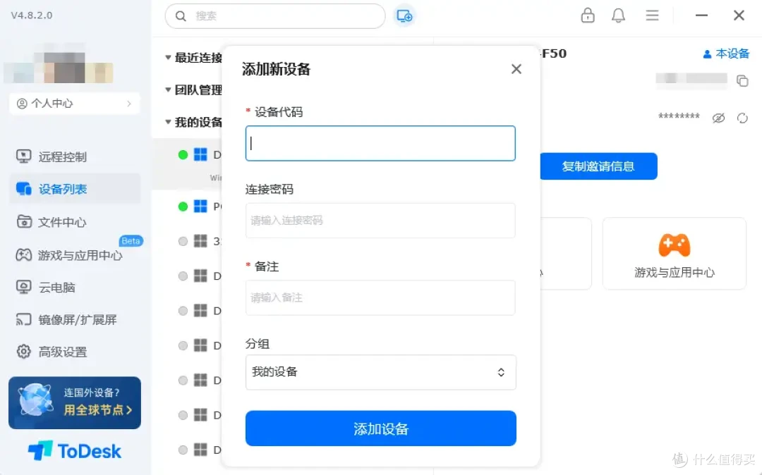Click the cloud computer icon
Viewport: 762px width, 475px height.
[23, 288]
